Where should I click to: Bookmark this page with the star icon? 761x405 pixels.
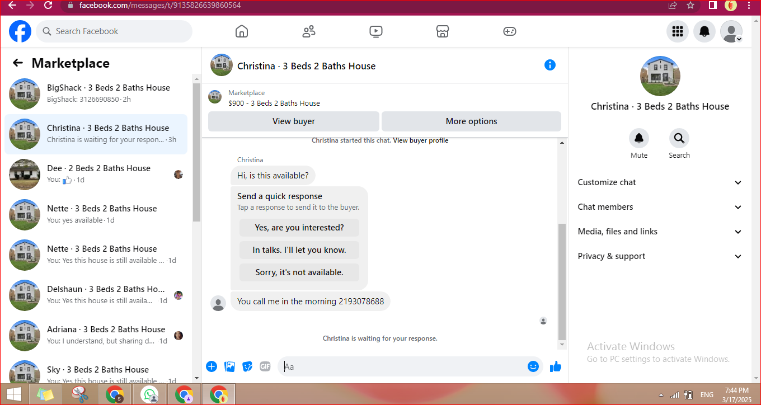tap(690, 5)
